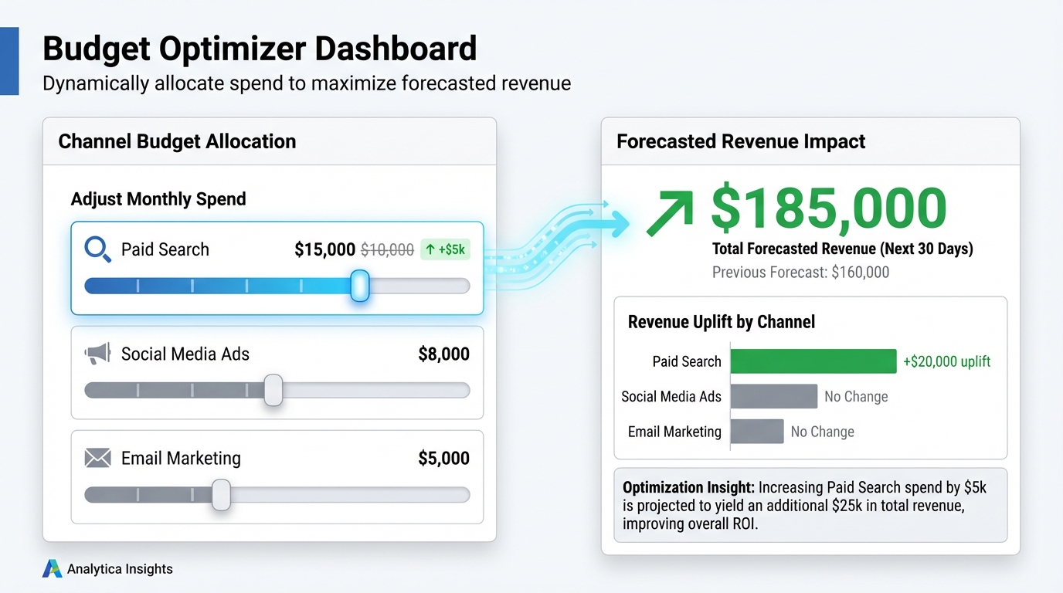The width and height of the screenshot is (1063, 593).
Task: Click the Social Media Ads slider handle
Action: point(273,390)
